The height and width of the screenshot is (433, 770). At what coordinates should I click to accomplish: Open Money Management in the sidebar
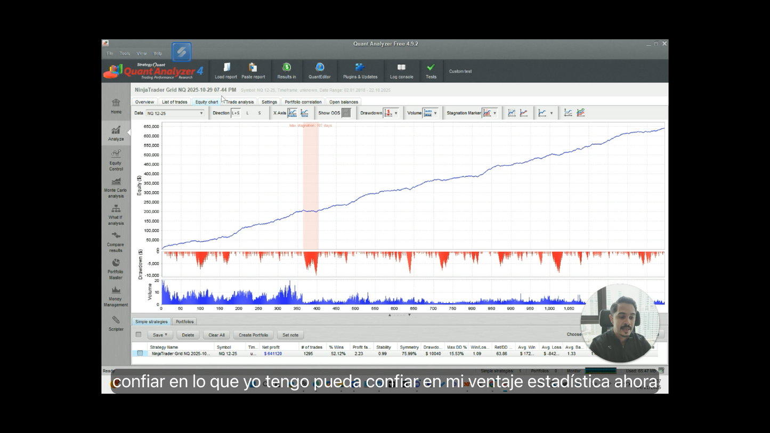coord(116,297)
